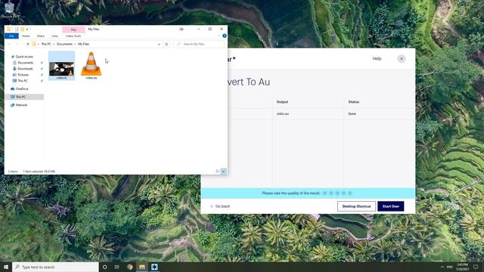Select Network in the navigation pane
Image resolution: width=484 pixels, height=272 pixels.
(21, 105)
